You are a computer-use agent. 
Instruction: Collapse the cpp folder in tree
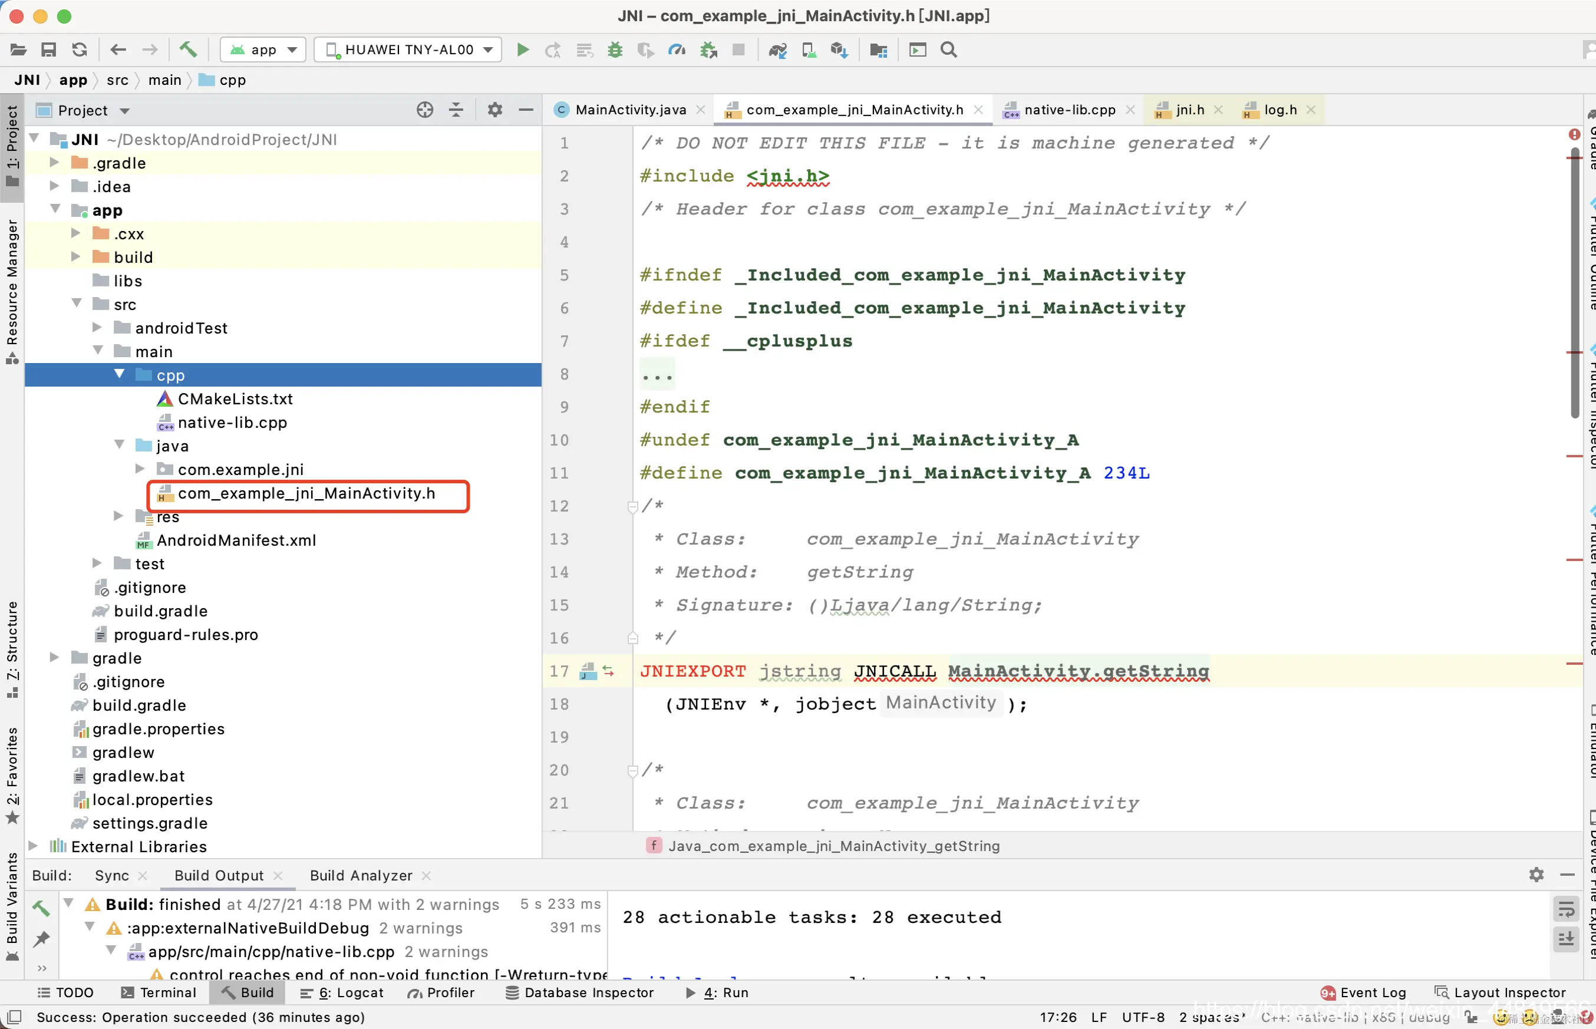pyautogui.click(x=120, y=374)
